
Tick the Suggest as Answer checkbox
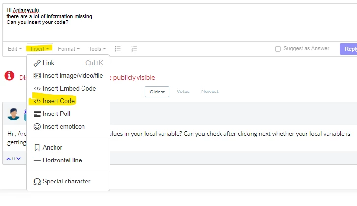click(278, 49)
